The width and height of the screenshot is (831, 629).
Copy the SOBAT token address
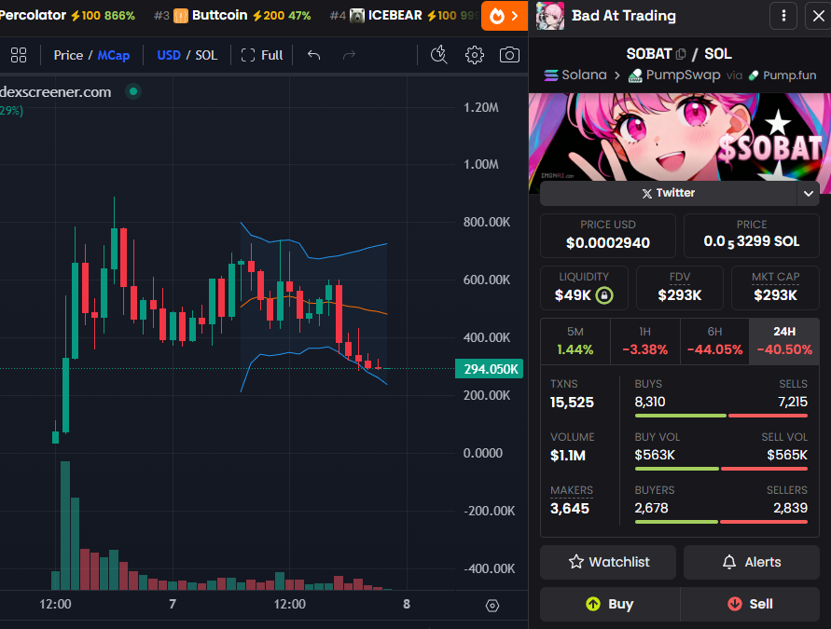point(682,54)
